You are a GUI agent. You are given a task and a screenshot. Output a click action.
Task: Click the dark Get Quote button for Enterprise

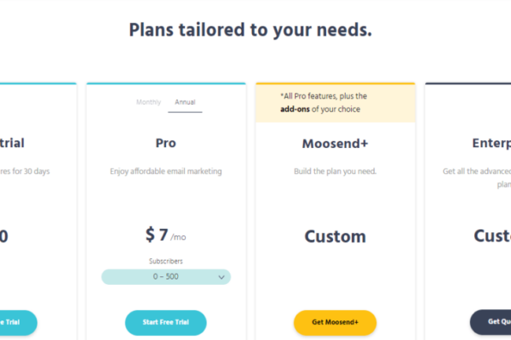coord(491,322)
